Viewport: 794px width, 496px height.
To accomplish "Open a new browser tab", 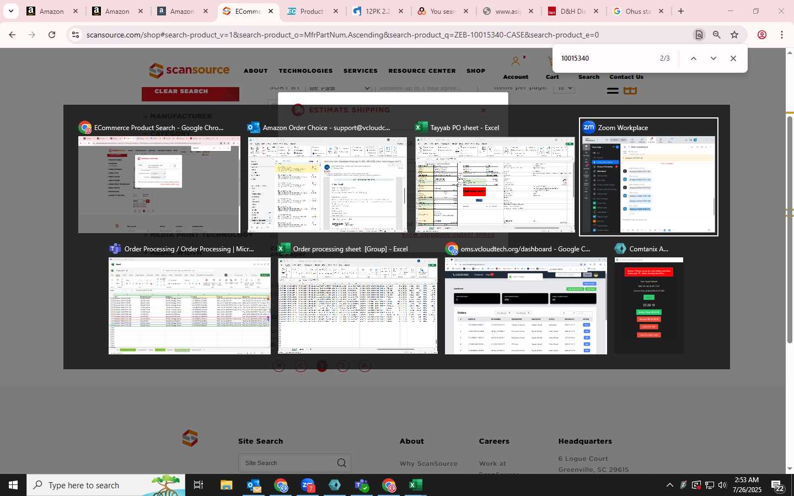I will coord(681,11).
